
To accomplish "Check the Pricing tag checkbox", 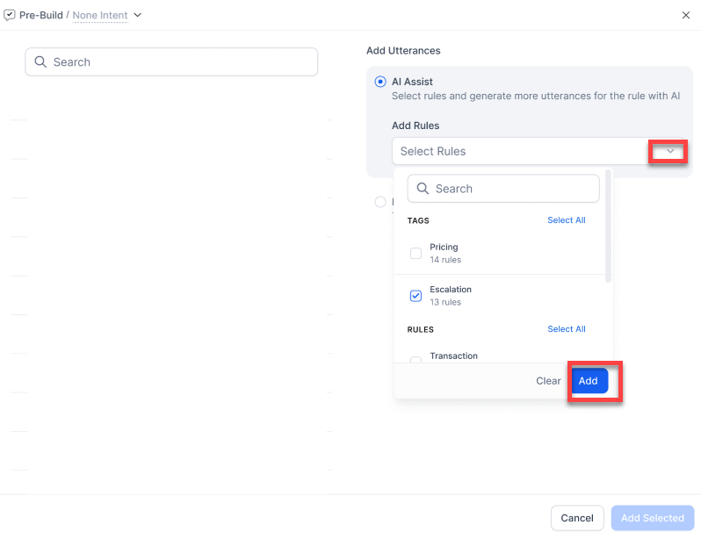I will click(x=416, y=254).
